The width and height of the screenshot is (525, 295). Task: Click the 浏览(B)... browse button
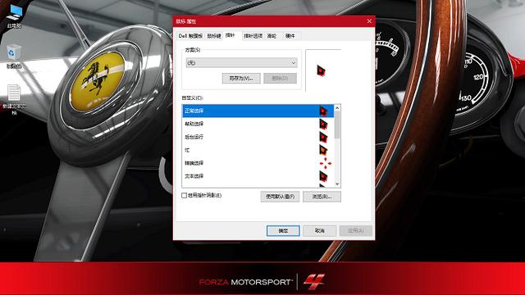point(322,197)
